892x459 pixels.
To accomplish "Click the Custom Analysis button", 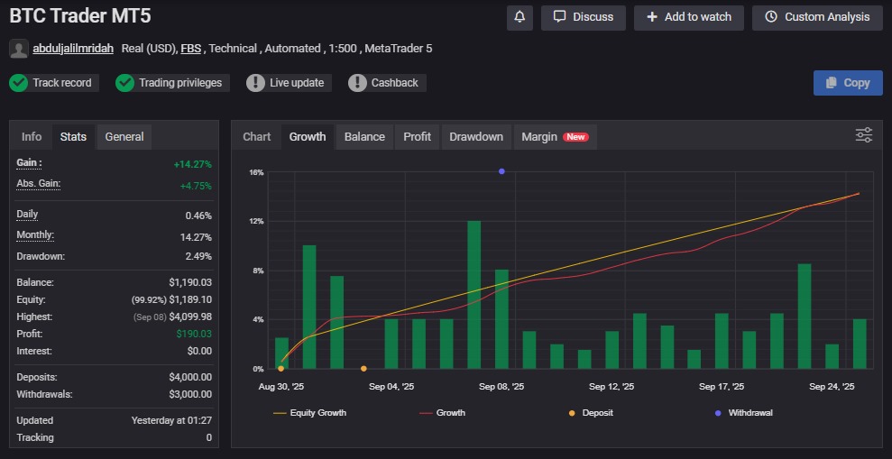I will point(816,17).
